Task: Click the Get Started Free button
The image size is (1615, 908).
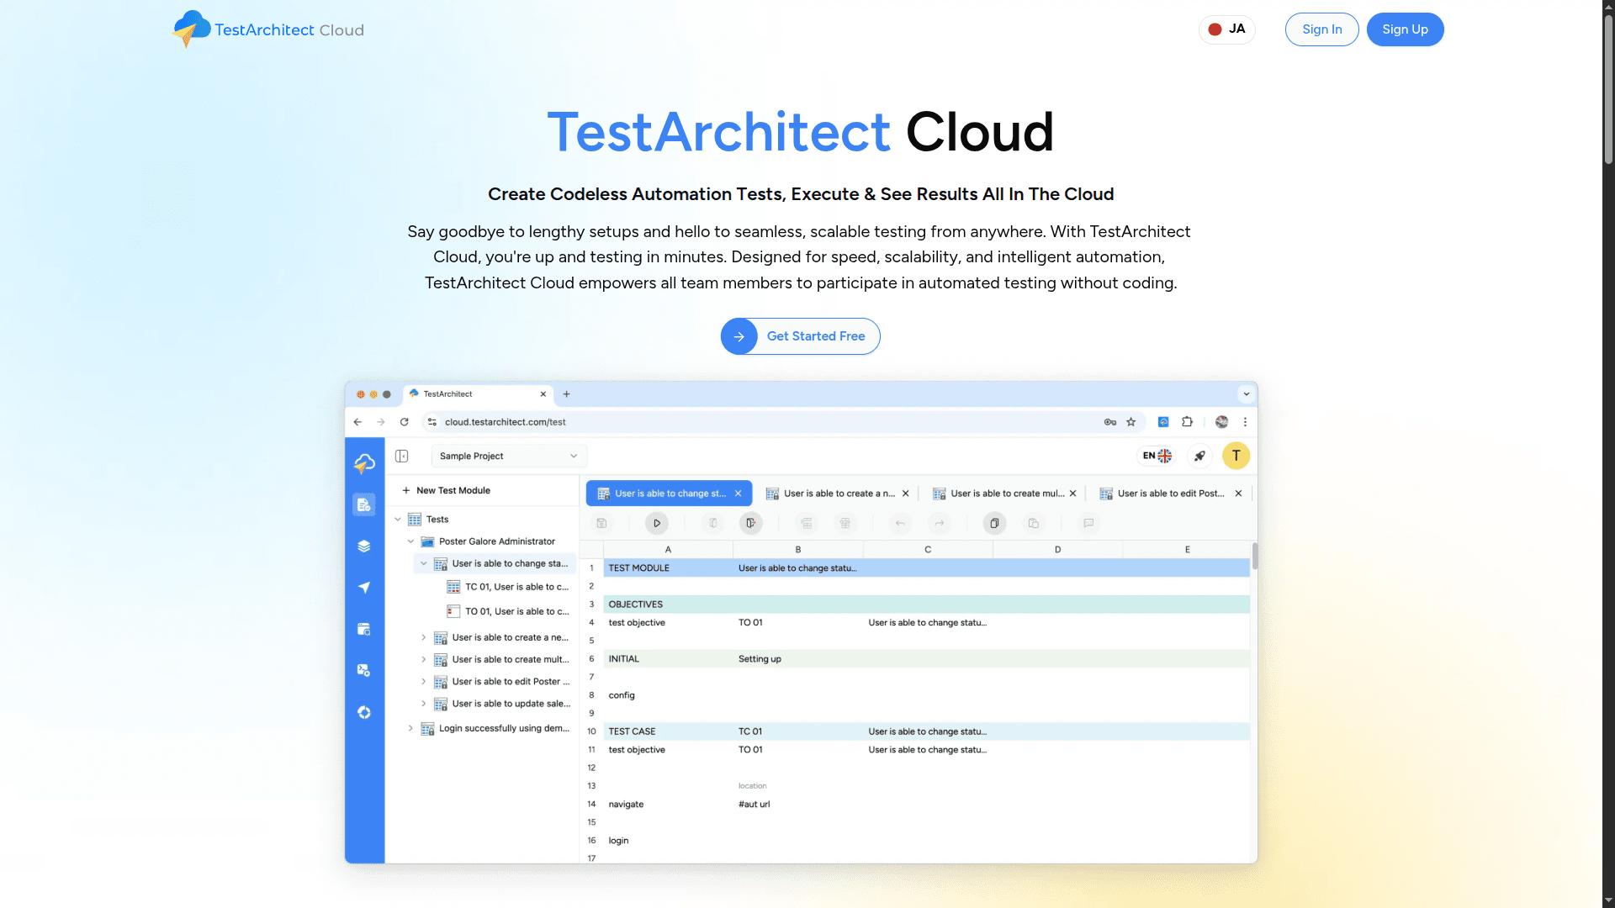Action: point(800,336)
